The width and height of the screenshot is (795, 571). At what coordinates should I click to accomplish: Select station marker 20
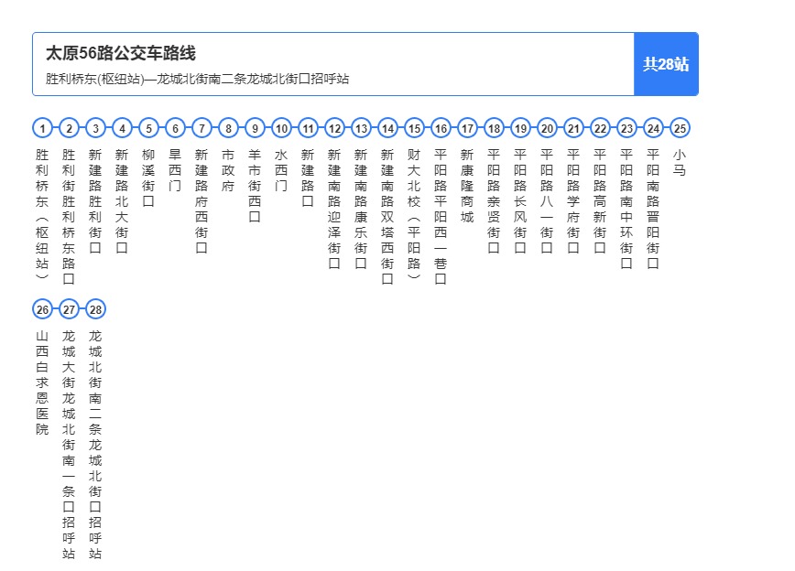click(547, 128)
